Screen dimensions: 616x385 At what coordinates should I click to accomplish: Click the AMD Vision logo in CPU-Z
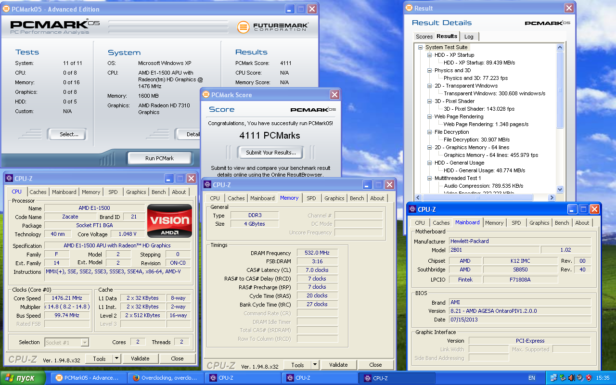coord(169,221)
